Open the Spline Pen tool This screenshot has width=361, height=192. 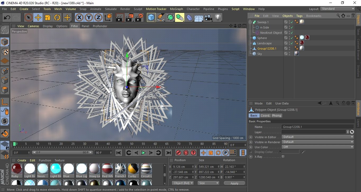(161, 18)
